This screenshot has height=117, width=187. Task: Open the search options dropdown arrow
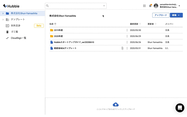coord(104,6)
